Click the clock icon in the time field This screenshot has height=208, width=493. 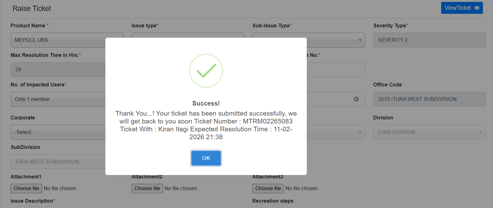(x=356, y=99)
